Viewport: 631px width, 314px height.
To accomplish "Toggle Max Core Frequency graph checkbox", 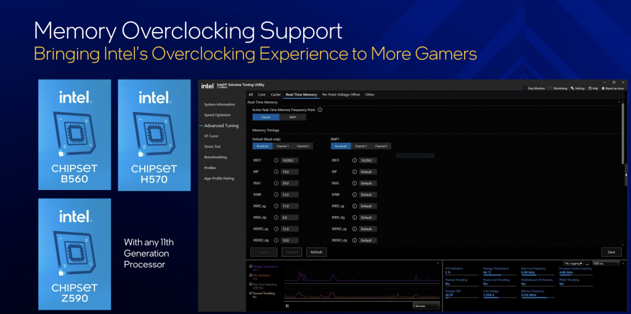I will pos(251,284).
